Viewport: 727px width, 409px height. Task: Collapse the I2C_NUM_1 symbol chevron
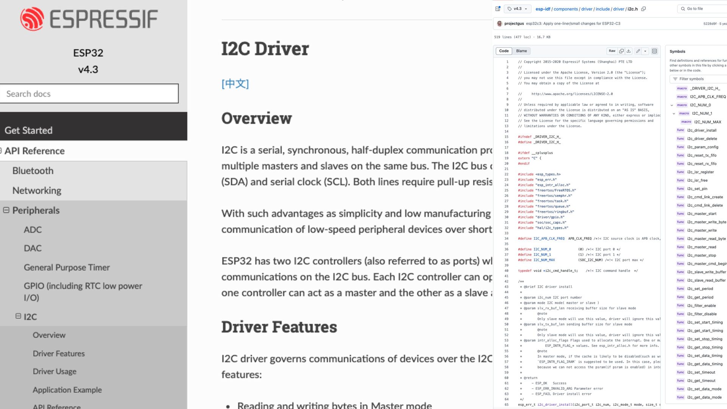(674, 114)
